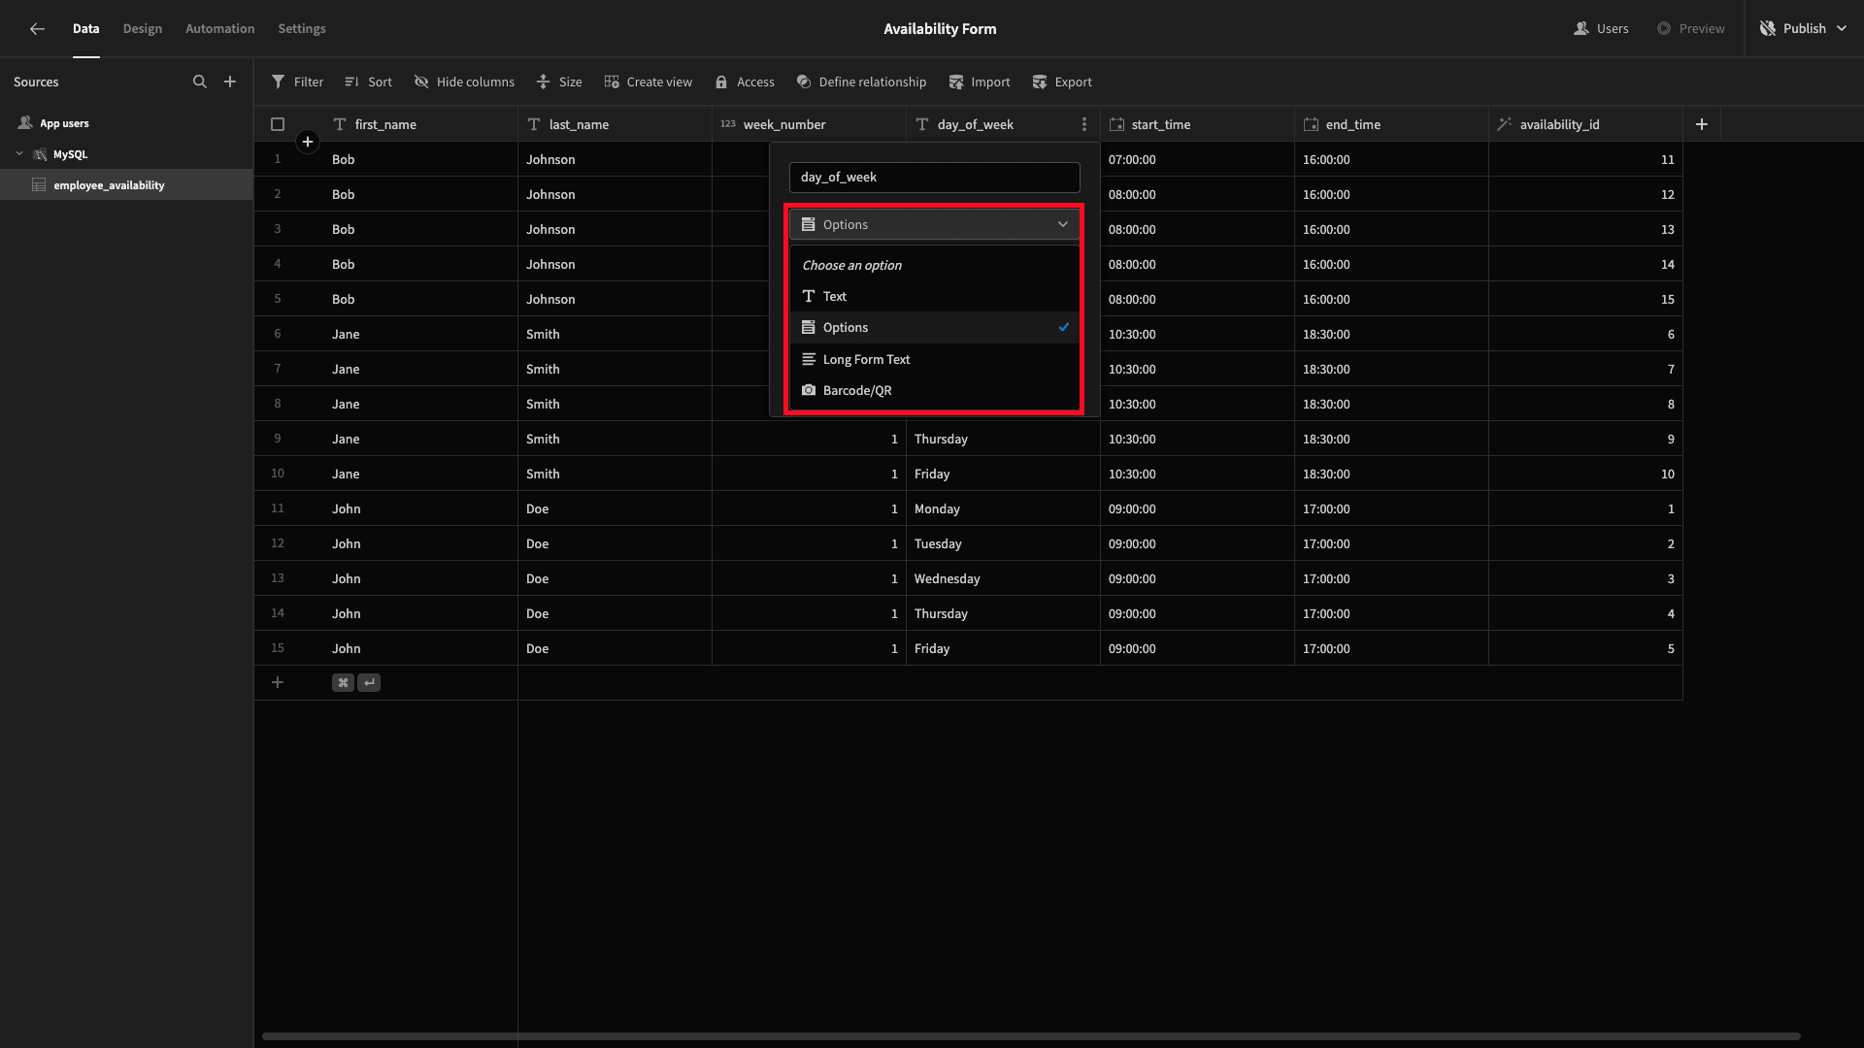
Task: Open the Automation tab
Action: point(220,29)
